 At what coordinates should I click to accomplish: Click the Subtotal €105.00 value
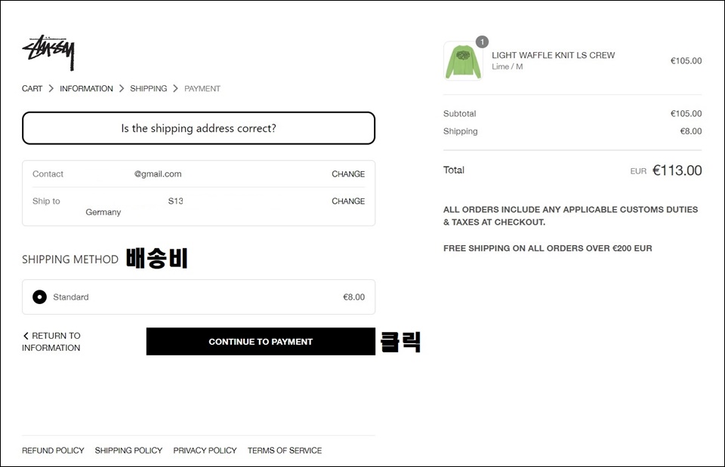point(686,114)
